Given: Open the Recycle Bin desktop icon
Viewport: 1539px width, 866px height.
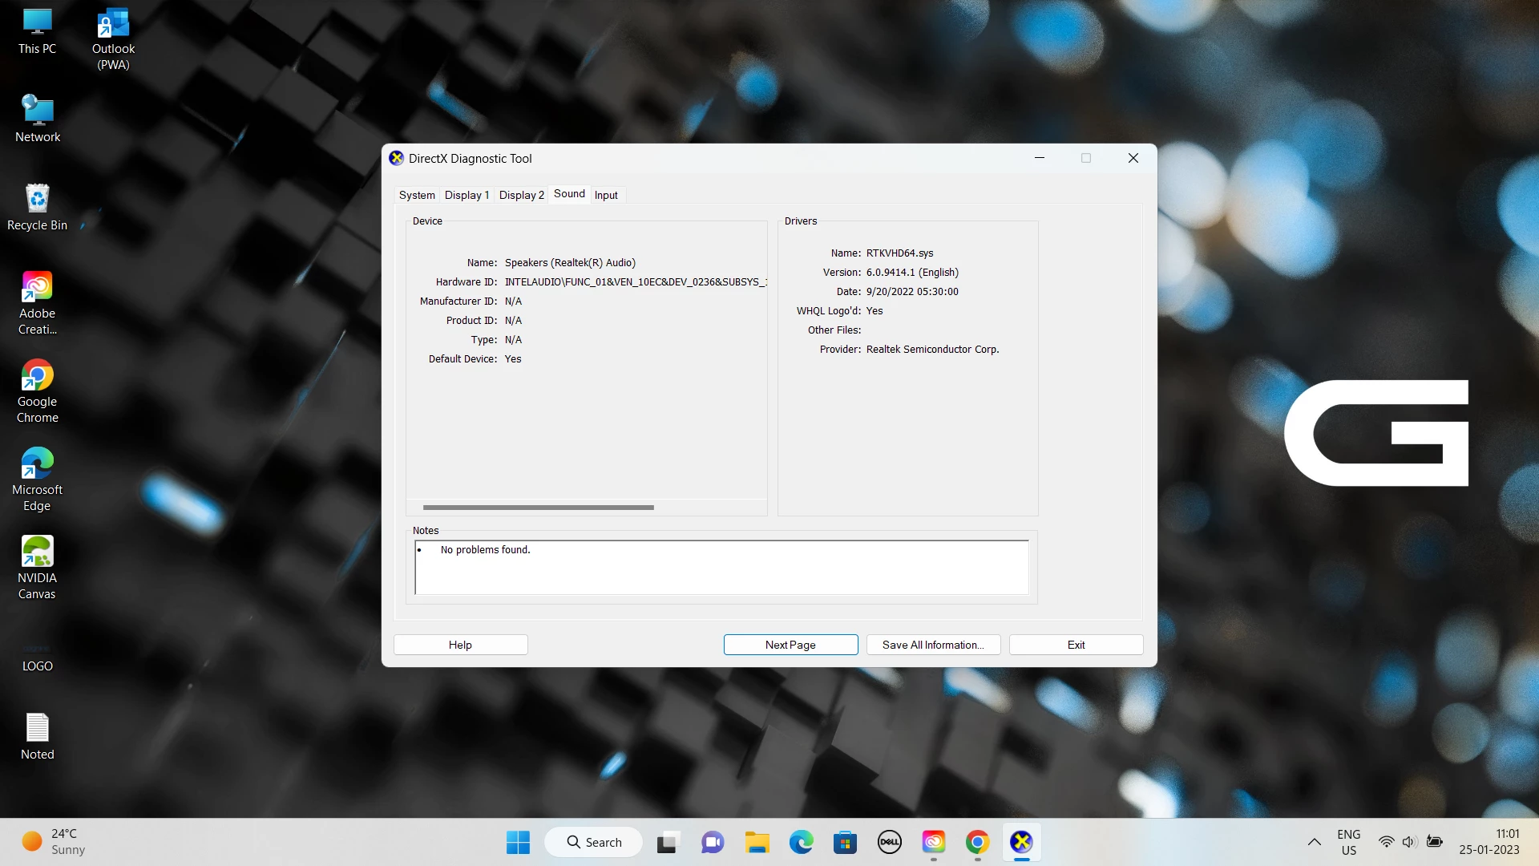Looking at the screenshot, I should [37, 206].
